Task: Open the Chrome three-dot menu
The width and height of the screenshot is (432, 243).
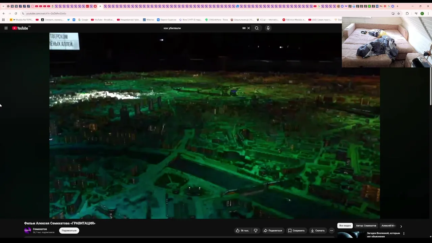Action: point(428,13)
